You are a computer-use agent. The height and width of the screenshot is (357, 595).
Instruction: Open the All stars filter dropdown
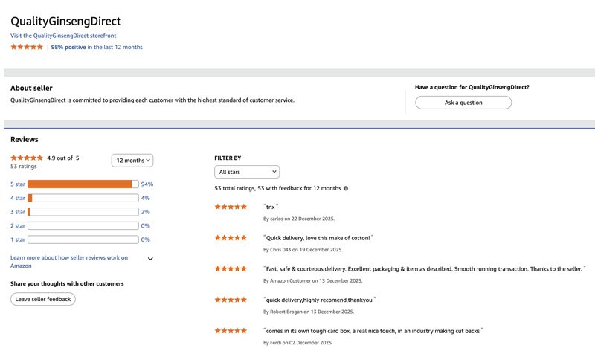[247, 172]
